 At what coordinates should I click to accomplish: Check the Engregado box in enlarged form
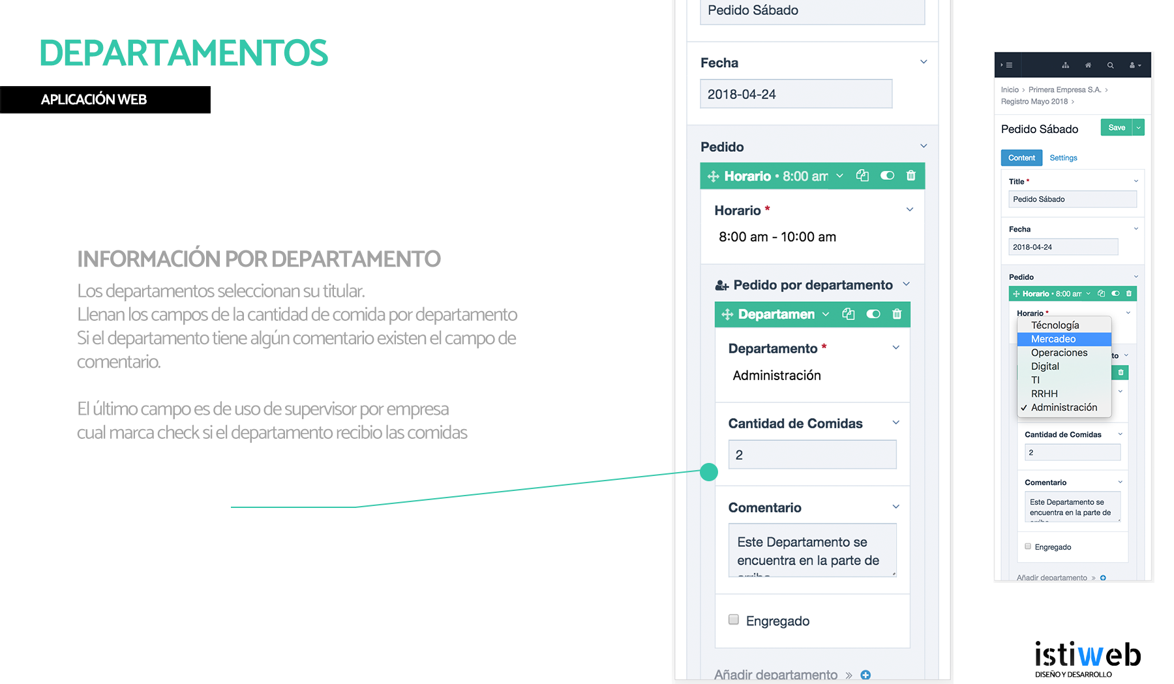click(734, 619)
